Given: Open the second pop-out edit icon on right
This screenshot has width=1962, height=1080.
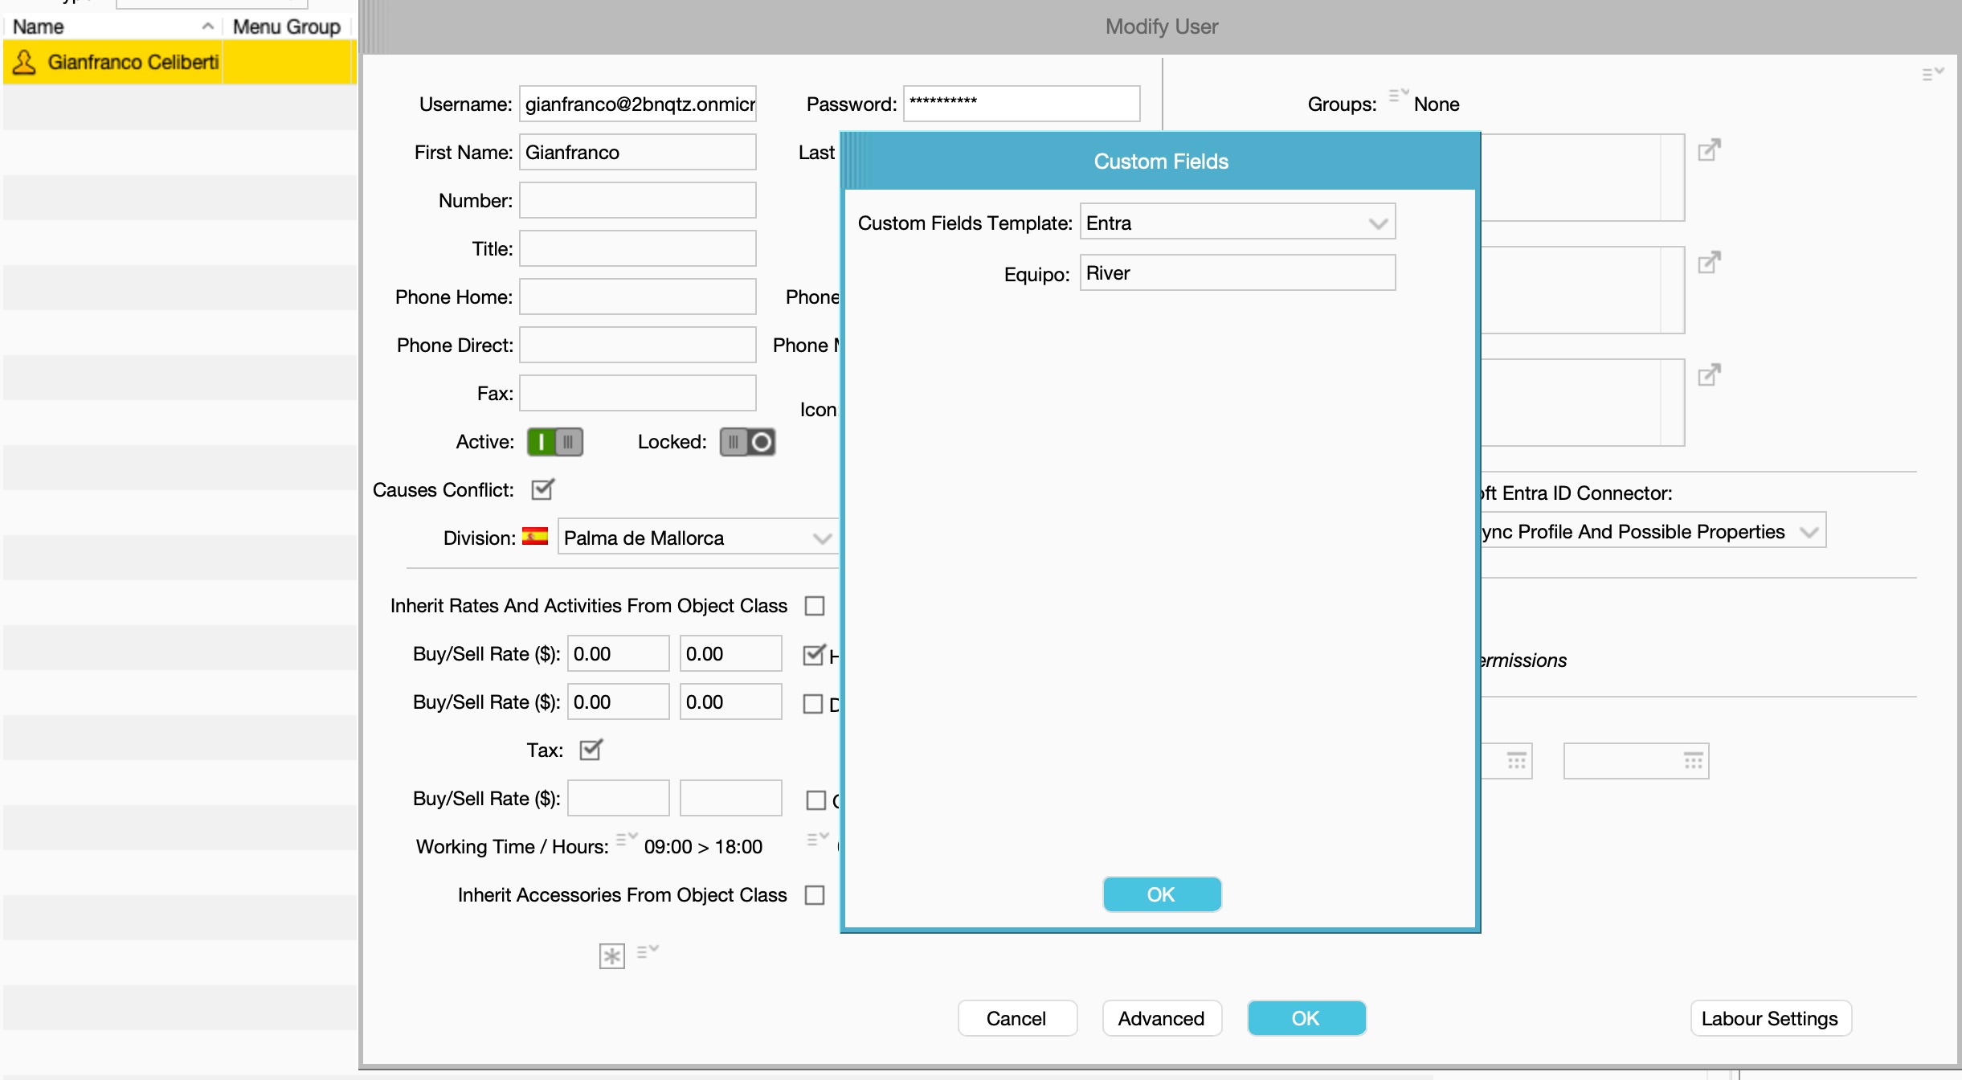Looking at the screenshot, I should pyautogui.click(x=1709, y=263).
